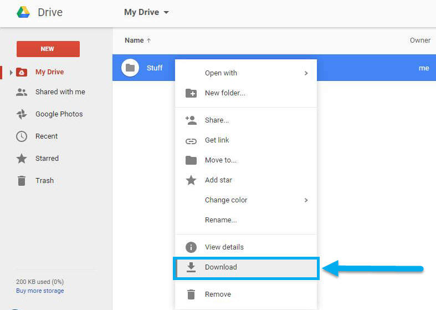Click the Recent clock icon
Image resolution: width=436 pixels, height=310 pixels.
click(x=22, y=136)
